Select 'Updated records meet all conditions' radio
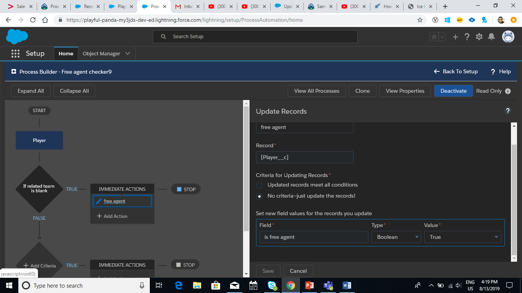Screen dimensions: 522x293 tap(259, 185)
